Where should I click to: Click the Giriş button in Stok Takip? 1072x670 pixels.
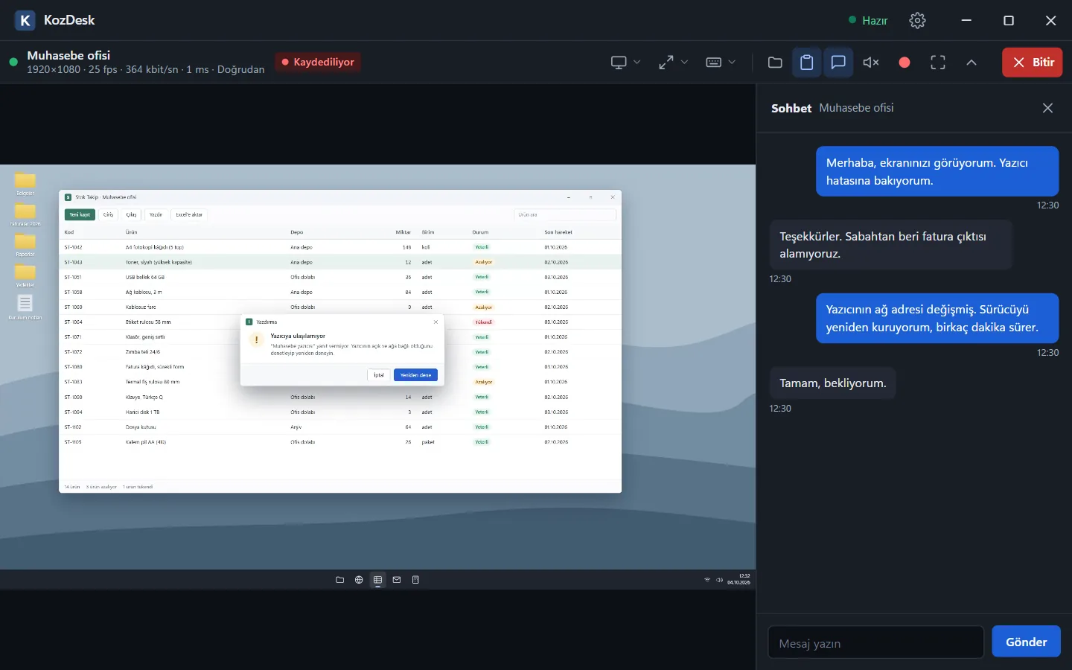point(109,214)
